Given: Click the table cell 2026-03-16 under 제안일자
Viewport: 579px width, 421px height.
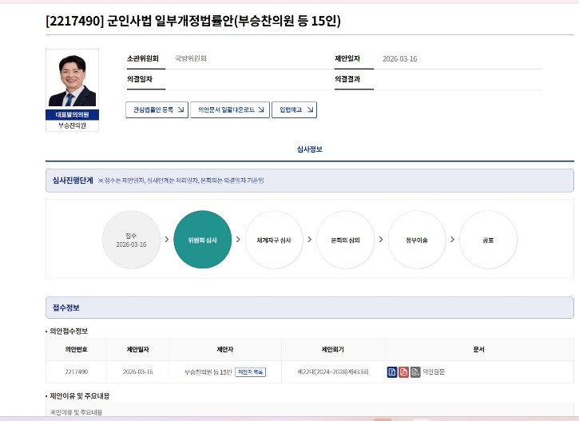Looking at the screenshot, I should click(137, 372).
